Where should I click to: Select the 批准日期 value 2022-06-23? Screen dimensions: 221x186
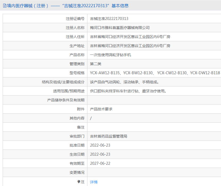pos(100,145)
